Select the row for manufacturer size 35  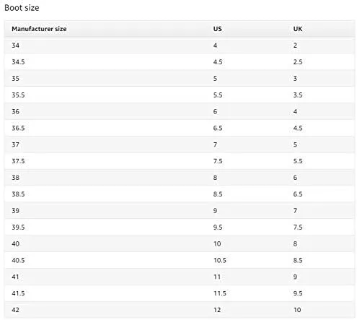pyautogui.click(x=180, y=78)
